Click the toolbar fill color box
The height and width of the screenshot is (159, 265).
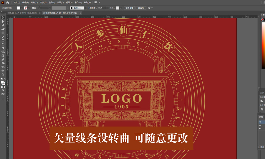coord(2,82)
